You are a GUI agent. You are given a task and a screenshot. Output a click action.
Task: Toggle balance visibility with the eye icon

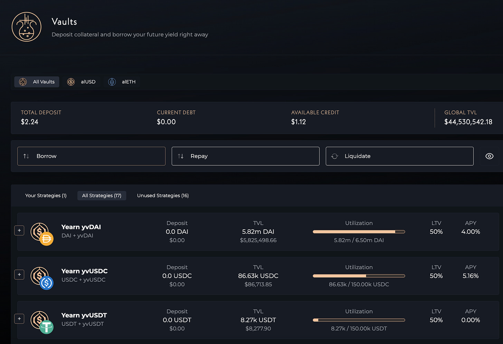tap(489, 156)
